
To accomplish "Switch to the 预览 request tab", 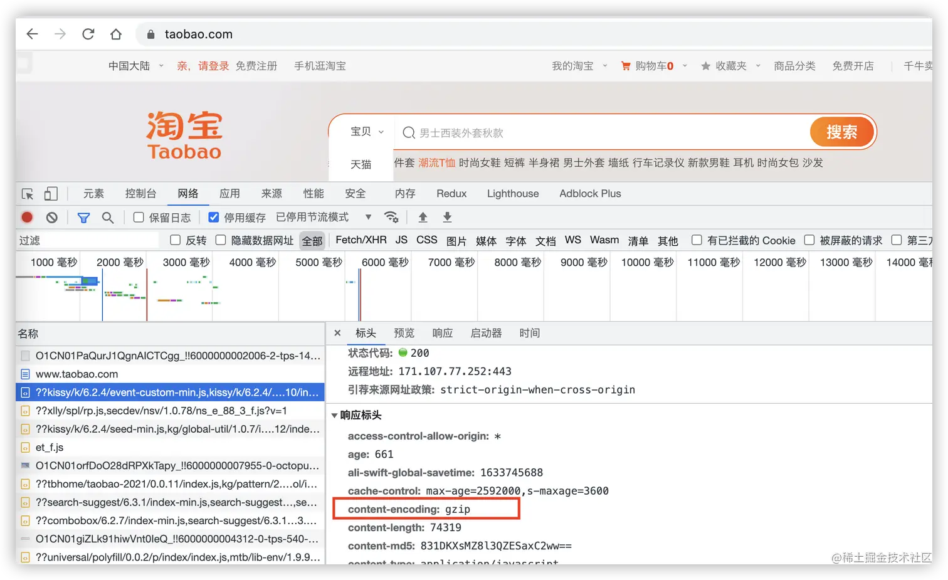I will 404,333.
